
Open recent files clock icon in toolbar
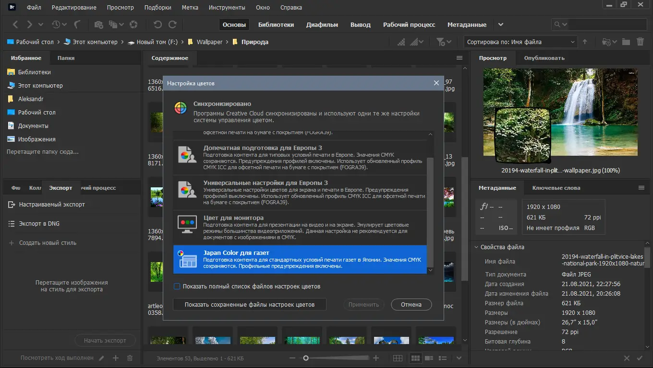click(x=57, y=24)
